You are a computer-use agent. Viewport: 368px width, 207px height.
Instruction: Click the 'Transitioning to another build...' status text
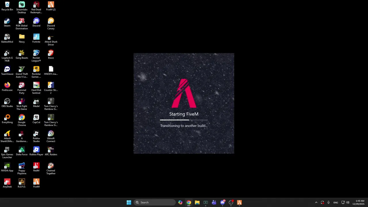pos(184,126)
